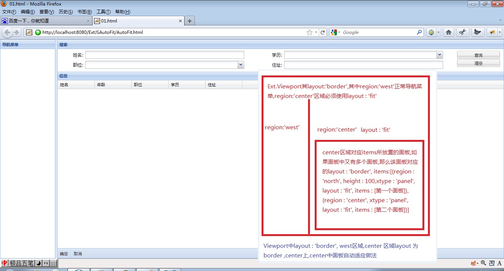Click the 姓名 text input field
This screenshot has width=504, height=271.
click(165, 55)
